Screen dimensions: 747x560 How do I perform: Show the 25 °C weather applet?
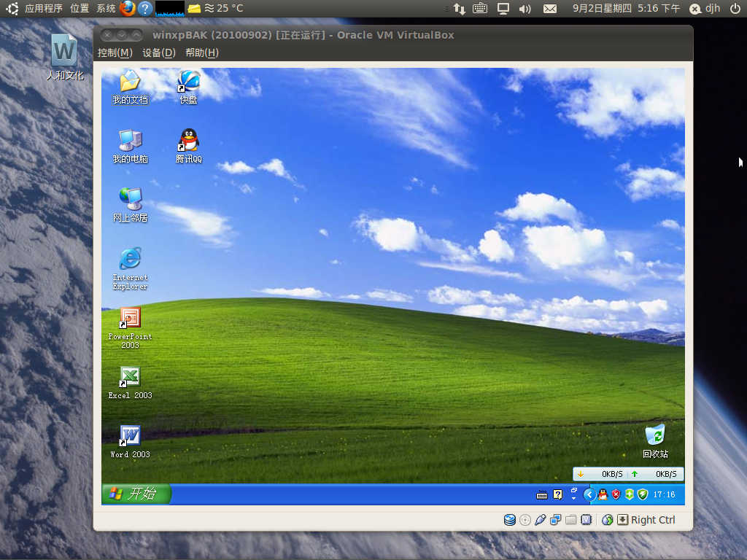click(x=224, y=8)
